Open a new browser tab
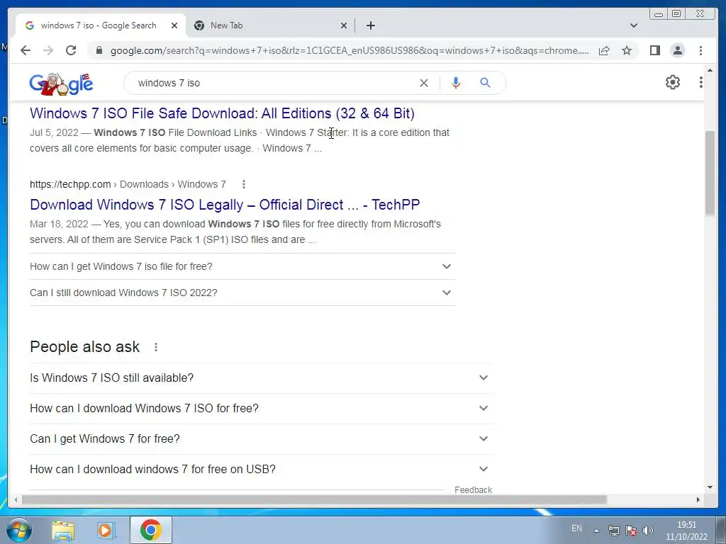726x544 pixels. coord(370,25)
